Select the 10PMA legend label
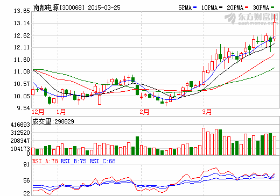 tap(209, 8)
